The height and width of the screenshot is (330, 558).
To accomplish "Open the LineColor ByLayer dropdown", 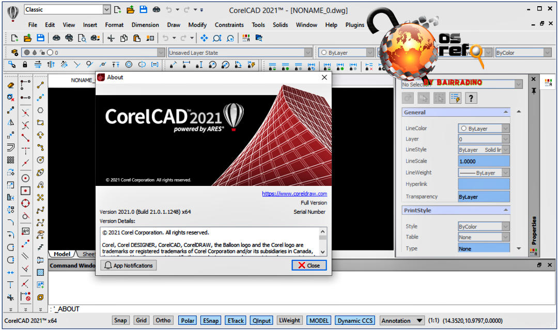I will click(x=505, y=129).
